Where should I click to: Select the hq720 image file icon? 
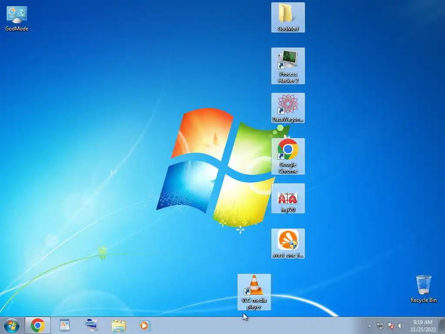point(288,198)
